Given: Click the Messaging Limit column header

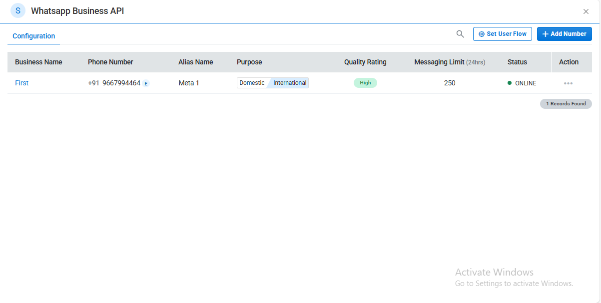Looking at the screenshot, I should click(x=449, y=62).
